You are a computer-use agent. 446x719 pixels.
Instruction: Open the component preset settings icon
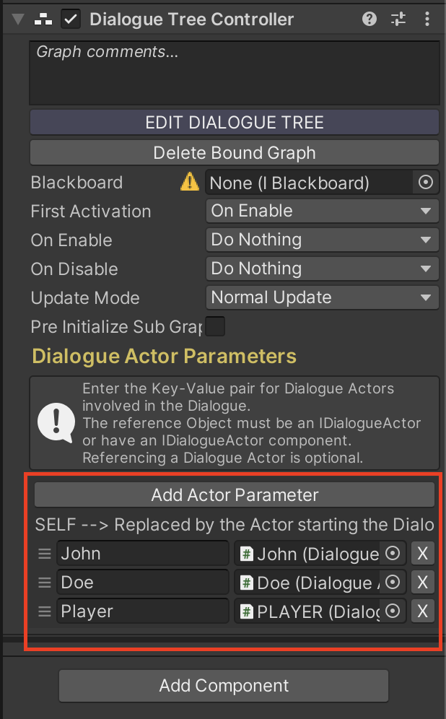coord(398,19)
